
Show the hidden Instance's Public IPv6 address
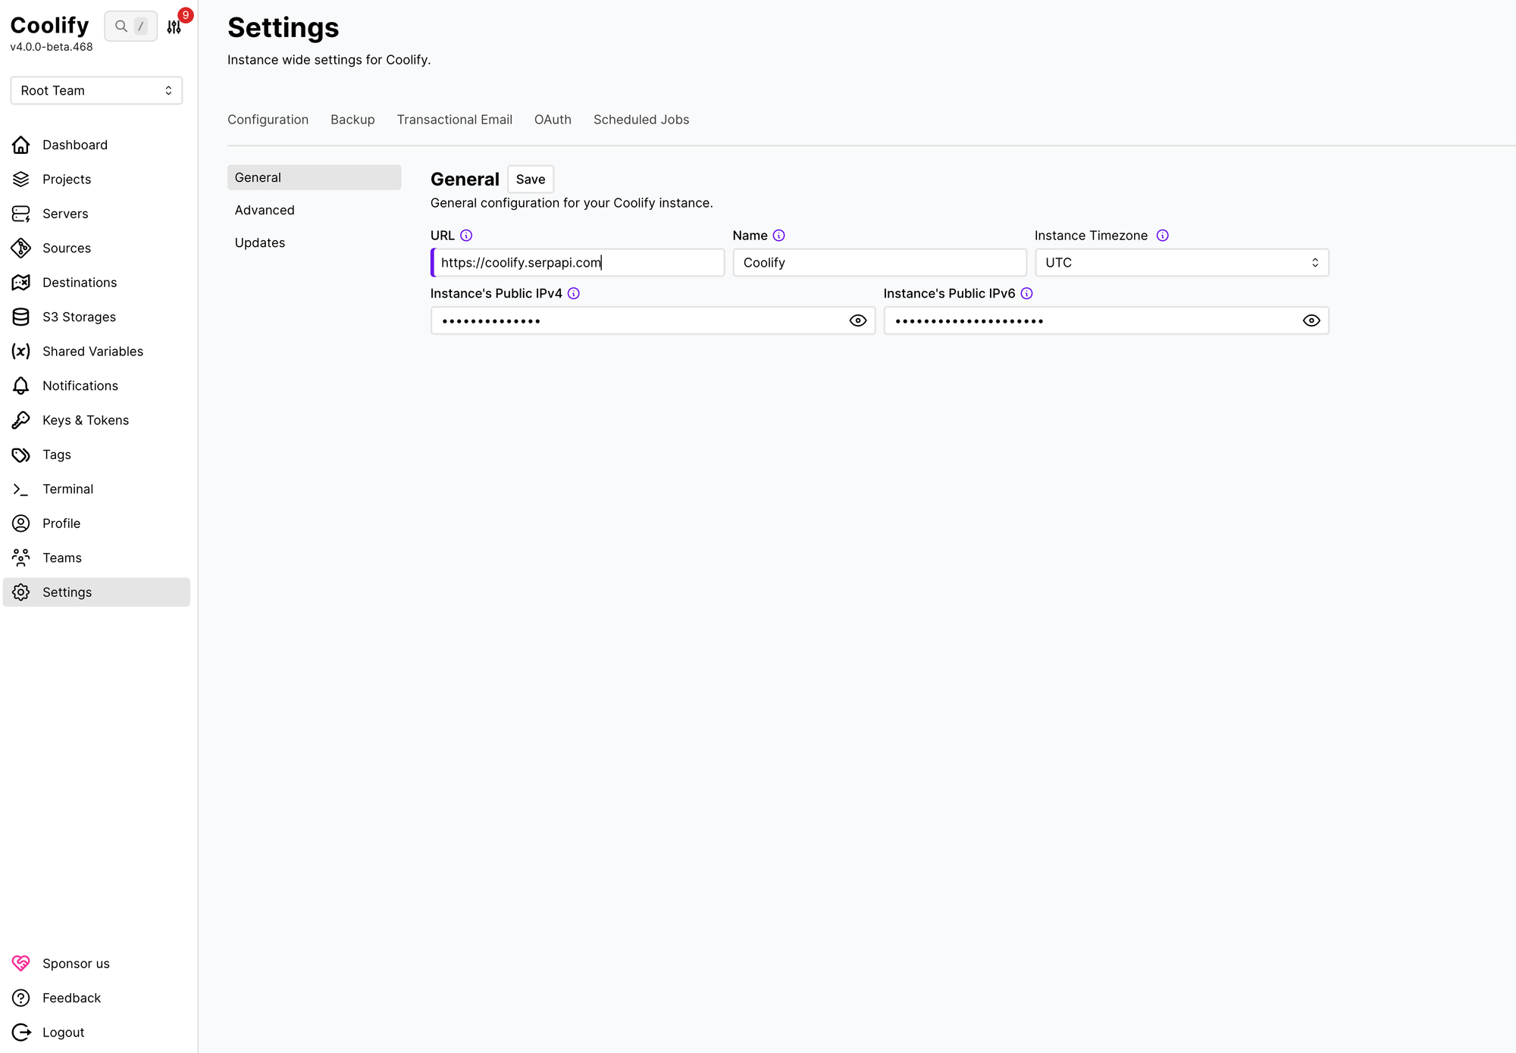1311,320
